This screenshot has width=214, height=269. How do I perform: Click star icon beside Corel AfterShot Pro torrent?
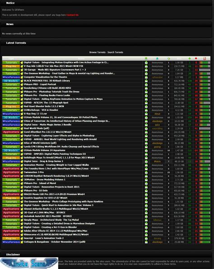pos(22,132)
